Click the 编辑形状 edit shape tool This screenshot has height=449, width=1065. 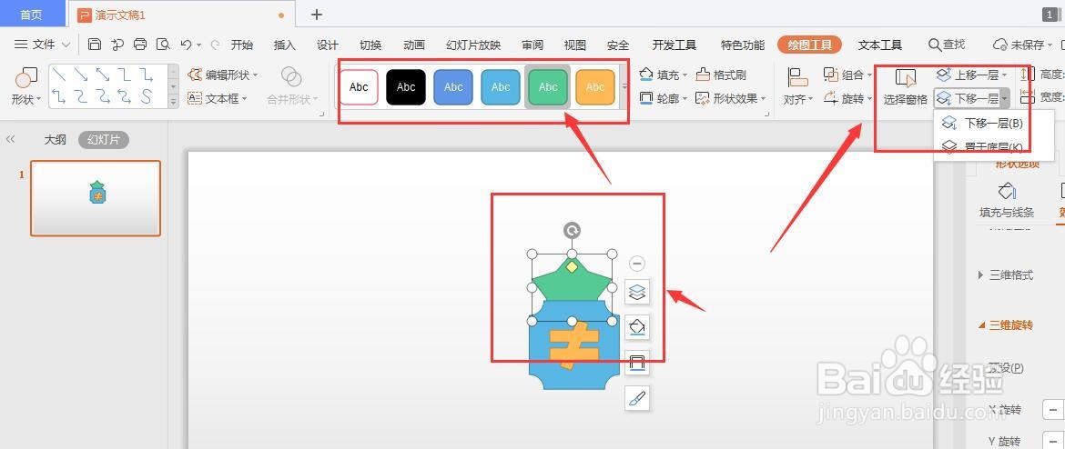223,75
